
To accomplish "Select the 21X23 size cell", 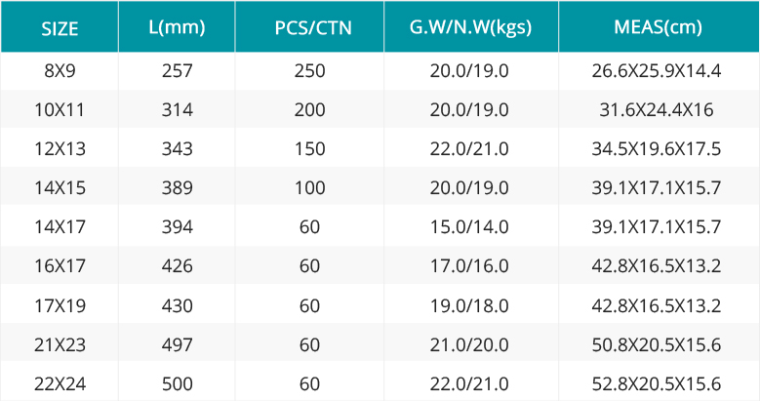I will 60,344.
